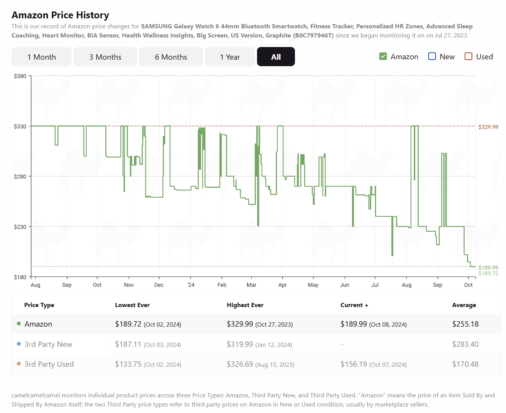Enable the Used price checkbox

[x=468, y=57]
